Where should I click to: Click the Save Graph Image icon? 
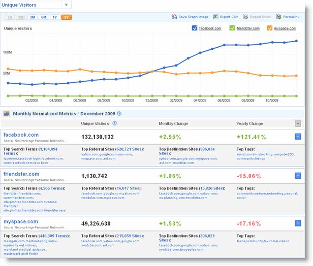[174, 17]
